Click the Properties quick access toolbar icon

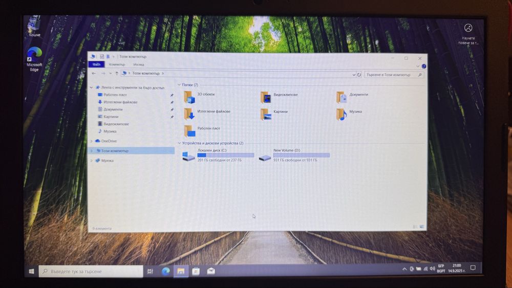click(x=102, y=56)
